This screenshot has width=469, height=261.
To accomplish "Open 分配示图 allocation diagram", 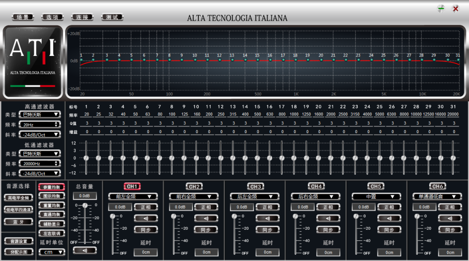I will coord(18,252).
